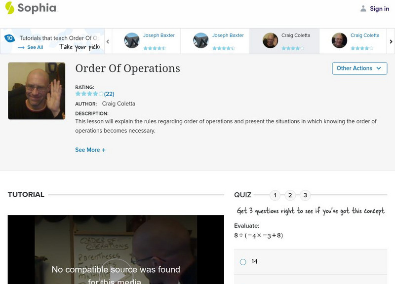The image size is (395, 284).
Task: Select the second Joseph Baxter avatar
Action: (x=201, y=40)
